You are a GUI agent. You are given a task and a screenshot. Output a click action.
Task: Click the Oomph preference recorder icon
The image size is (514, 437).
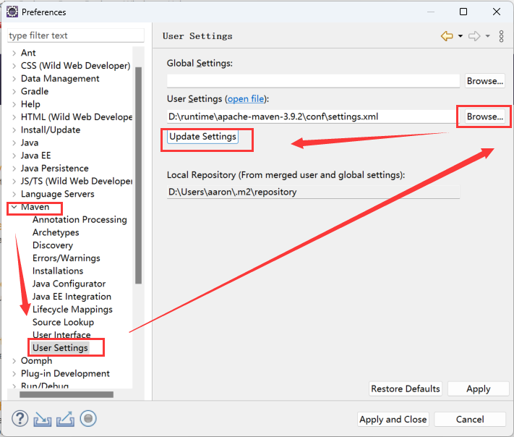coord(88,419)
